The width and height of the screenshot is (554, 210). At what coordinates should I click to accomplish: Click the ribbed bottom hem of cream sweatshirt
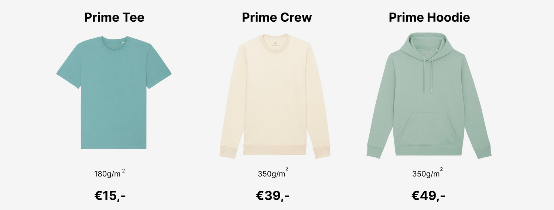tap(275, 150)
